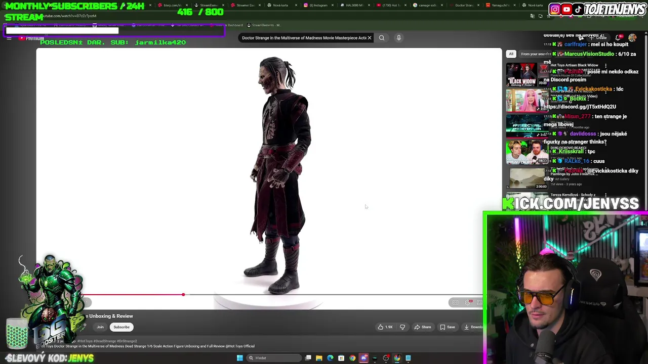This screenshot has height=364, width=648.
Task: Open Discord from the taskbar
Action: coord(363,358)
